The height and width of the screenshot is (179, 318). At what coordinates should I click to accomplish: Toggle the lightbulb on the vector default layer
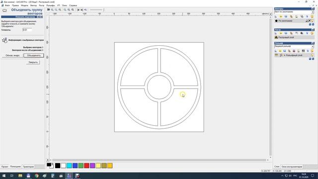click(x=313, y=21)
